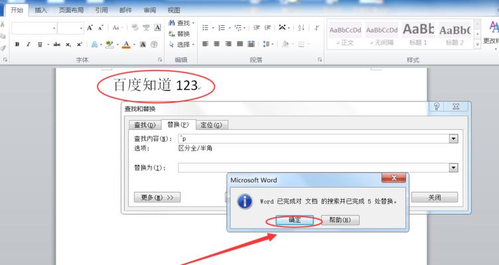
Task: Open the font size dropdown
Action: [81, 28]
